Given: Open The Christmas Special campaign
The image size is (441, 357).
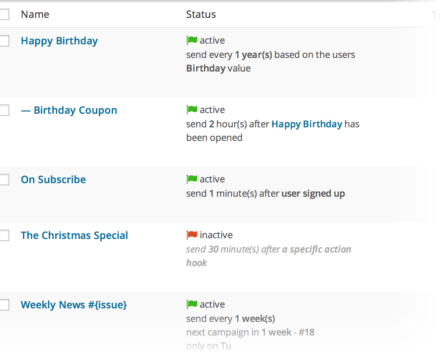Looking at the screenshot, I should [74, 236].
